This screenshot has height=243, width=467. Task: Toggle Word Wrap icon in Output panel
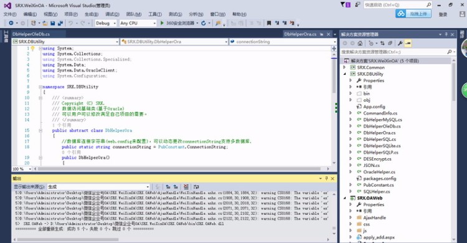click(196, 187)
